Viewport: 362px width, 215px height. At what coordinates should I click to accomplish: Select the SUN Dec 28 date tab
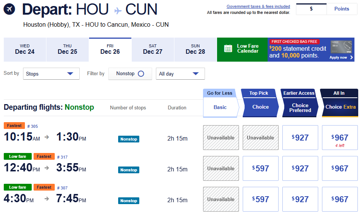pyautogui.click(x=195, y=50)
